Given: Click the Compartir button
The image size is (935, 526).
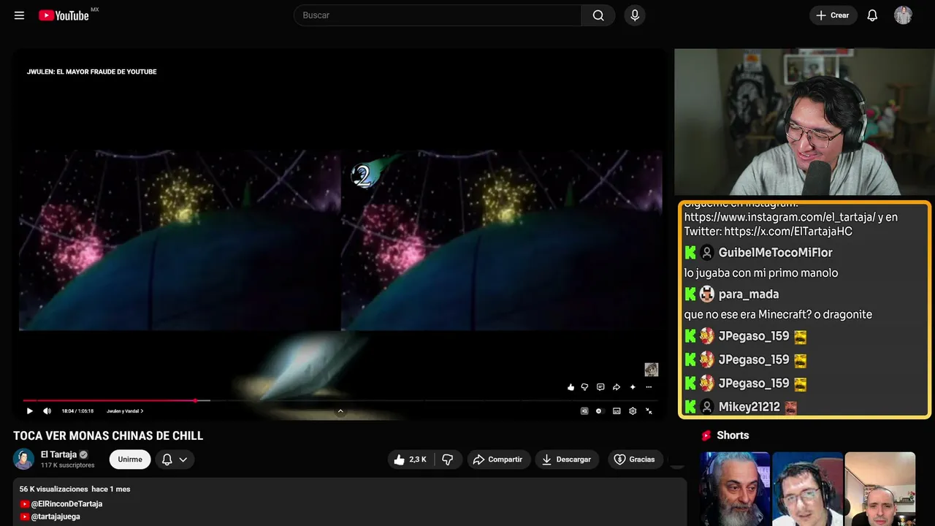Looking at the screenshot, I should [x=499, y=460].
